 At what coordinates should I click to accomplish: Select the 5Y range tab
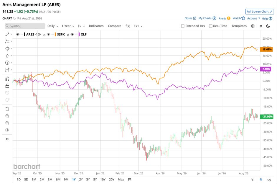[x=95, y=180]
